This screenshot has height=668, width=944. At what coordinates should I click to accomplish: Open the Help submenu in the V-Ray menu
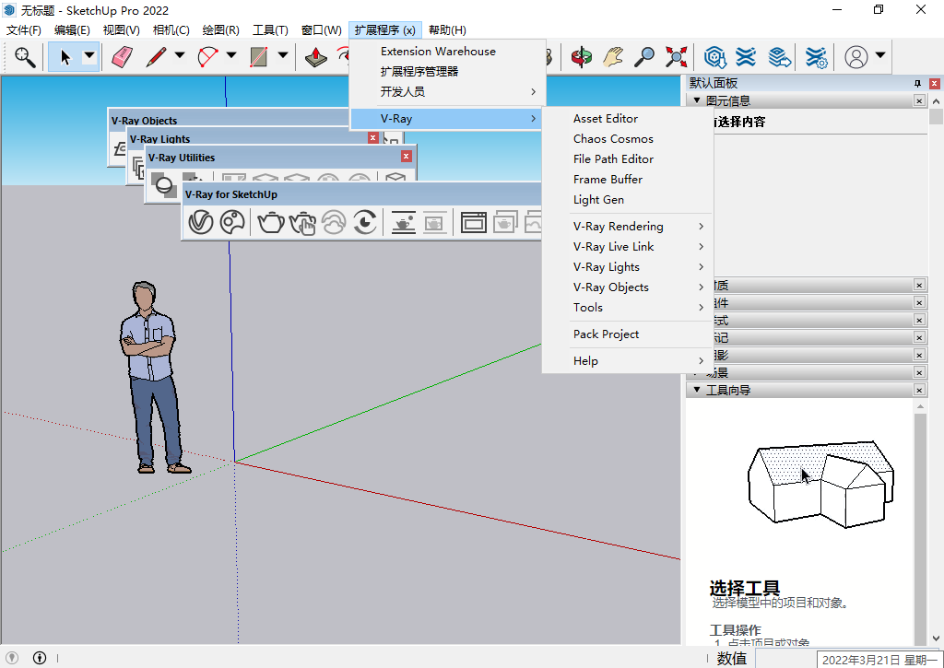click(x=627, y=361)
